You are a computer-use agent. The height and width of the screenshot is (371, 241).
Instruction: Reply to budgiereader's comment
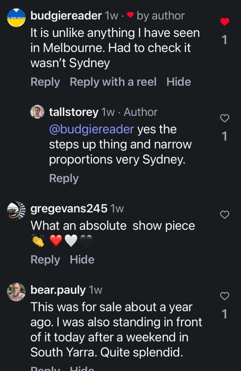pos(45,82)
